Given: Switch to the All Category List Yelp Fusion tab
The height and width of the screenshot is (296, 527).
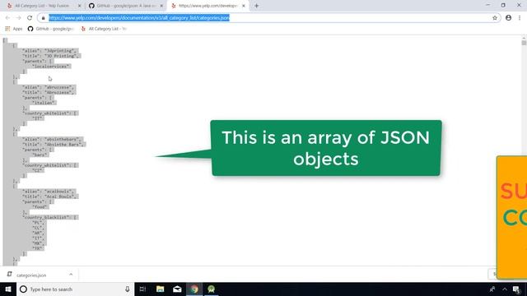Looking at the screenshot, I should (42, 6).
